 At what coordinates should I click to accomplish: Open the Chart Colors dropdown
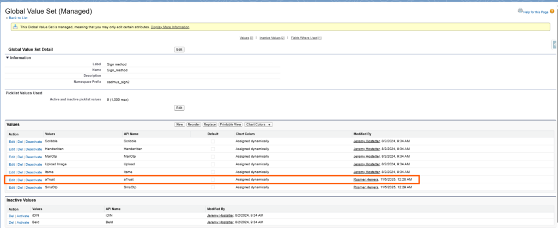pos(258,124)
